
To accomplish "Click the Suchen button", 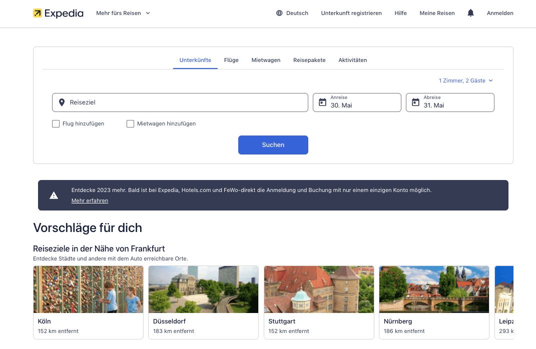I will click(x=273, y=145).
